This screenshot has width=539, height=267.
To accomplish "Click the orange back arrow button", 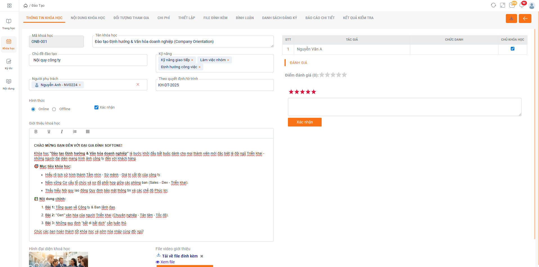I will pyautogui.click(x=525, y=19).
